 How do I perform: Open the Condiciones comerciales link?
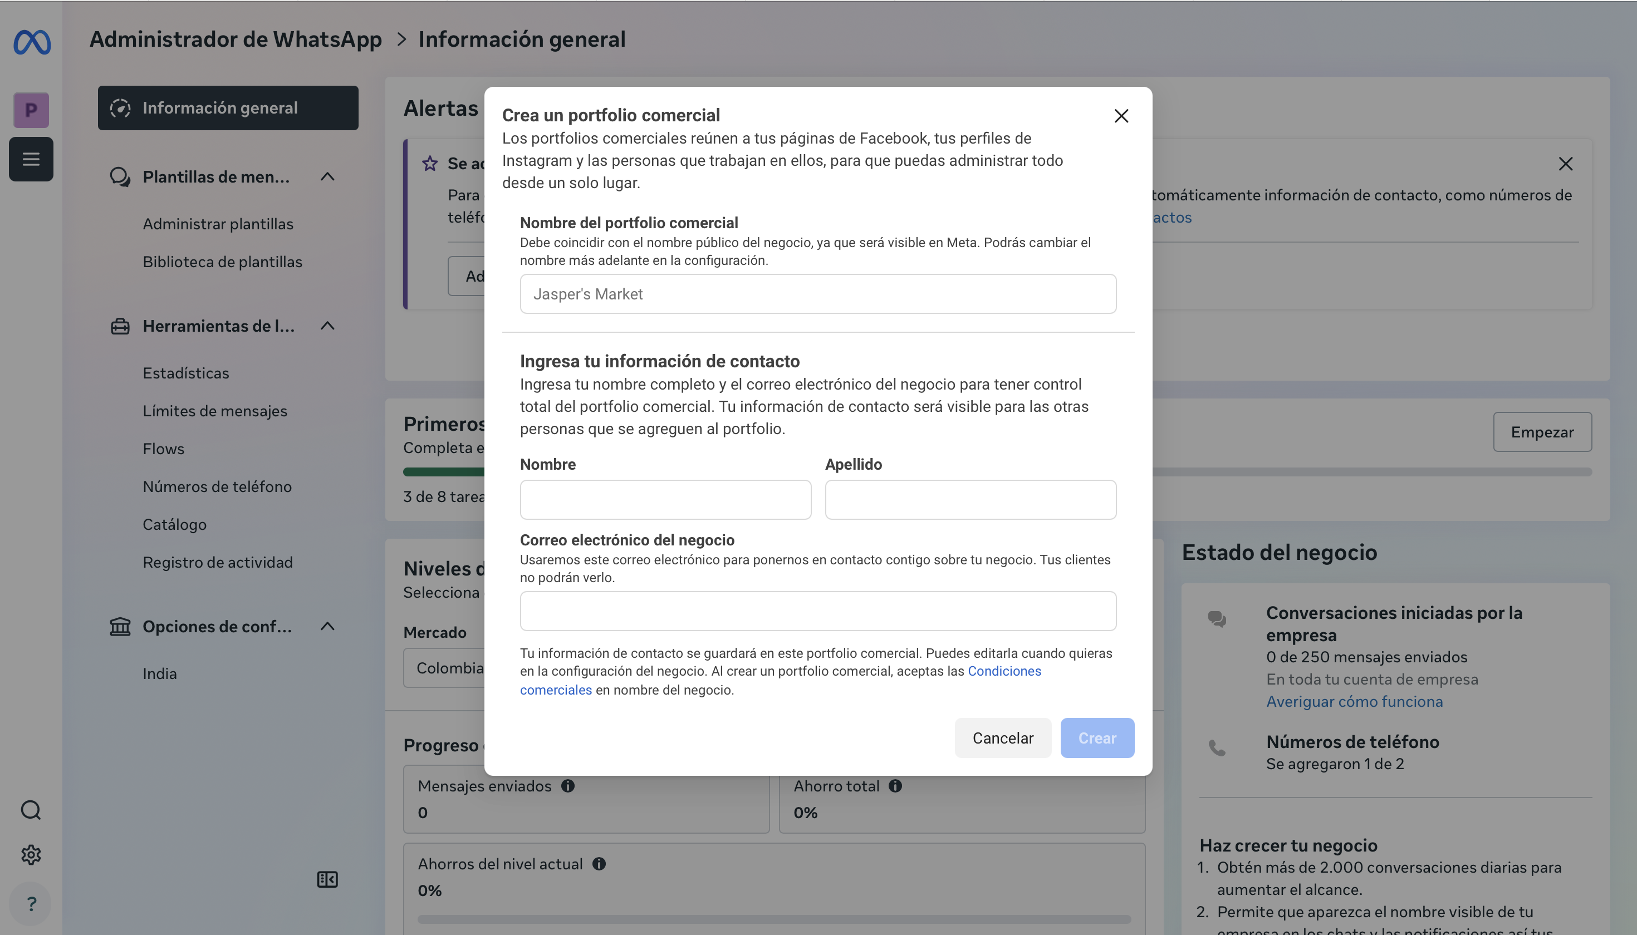1005,671
